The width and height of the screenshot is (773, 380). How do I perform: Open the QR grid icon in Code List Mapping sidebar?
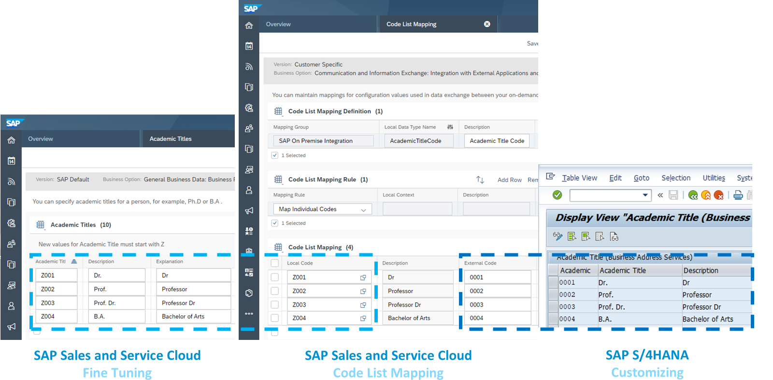coord(249,272)
